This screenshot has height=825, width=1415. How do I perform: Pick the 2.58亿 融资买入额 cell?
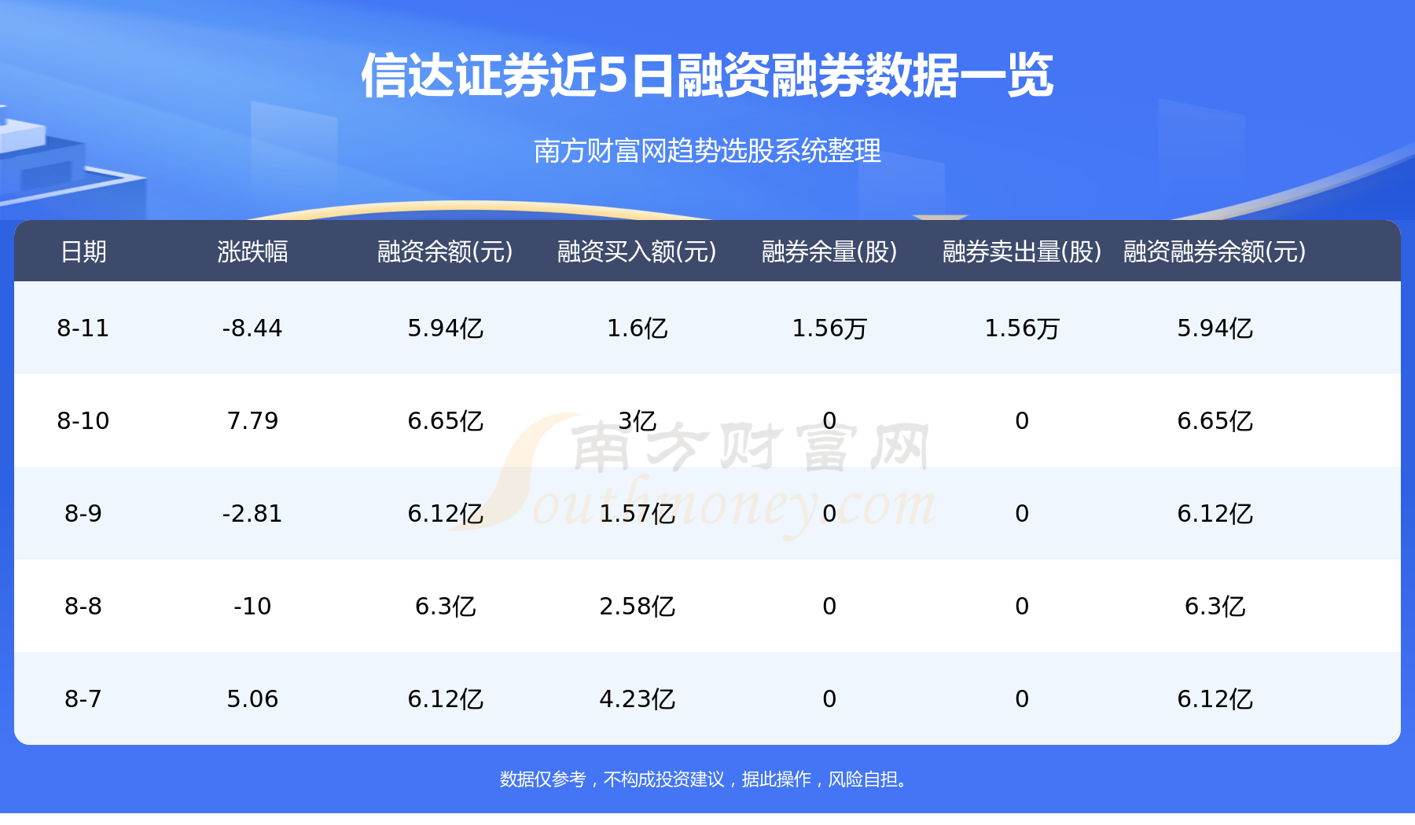click(x=637, y=606)
